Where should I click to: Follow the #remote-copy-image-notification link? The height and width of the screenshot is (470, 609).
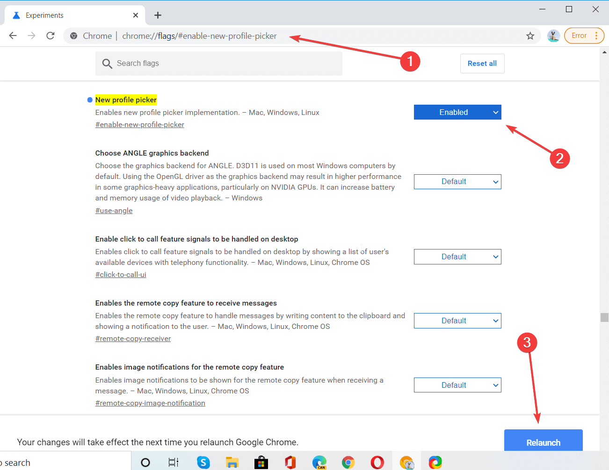click(150, 403)
